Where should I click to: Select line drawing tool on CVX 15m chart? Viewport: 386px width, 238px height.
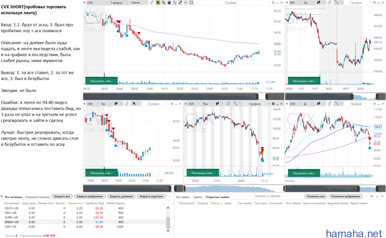click(x=235, y=104)
